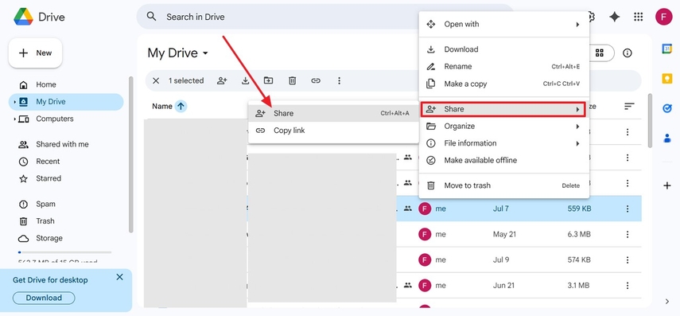Click the Google Drive logo
Viewport: 680px width, 316px height.
(x=23, y=17)
